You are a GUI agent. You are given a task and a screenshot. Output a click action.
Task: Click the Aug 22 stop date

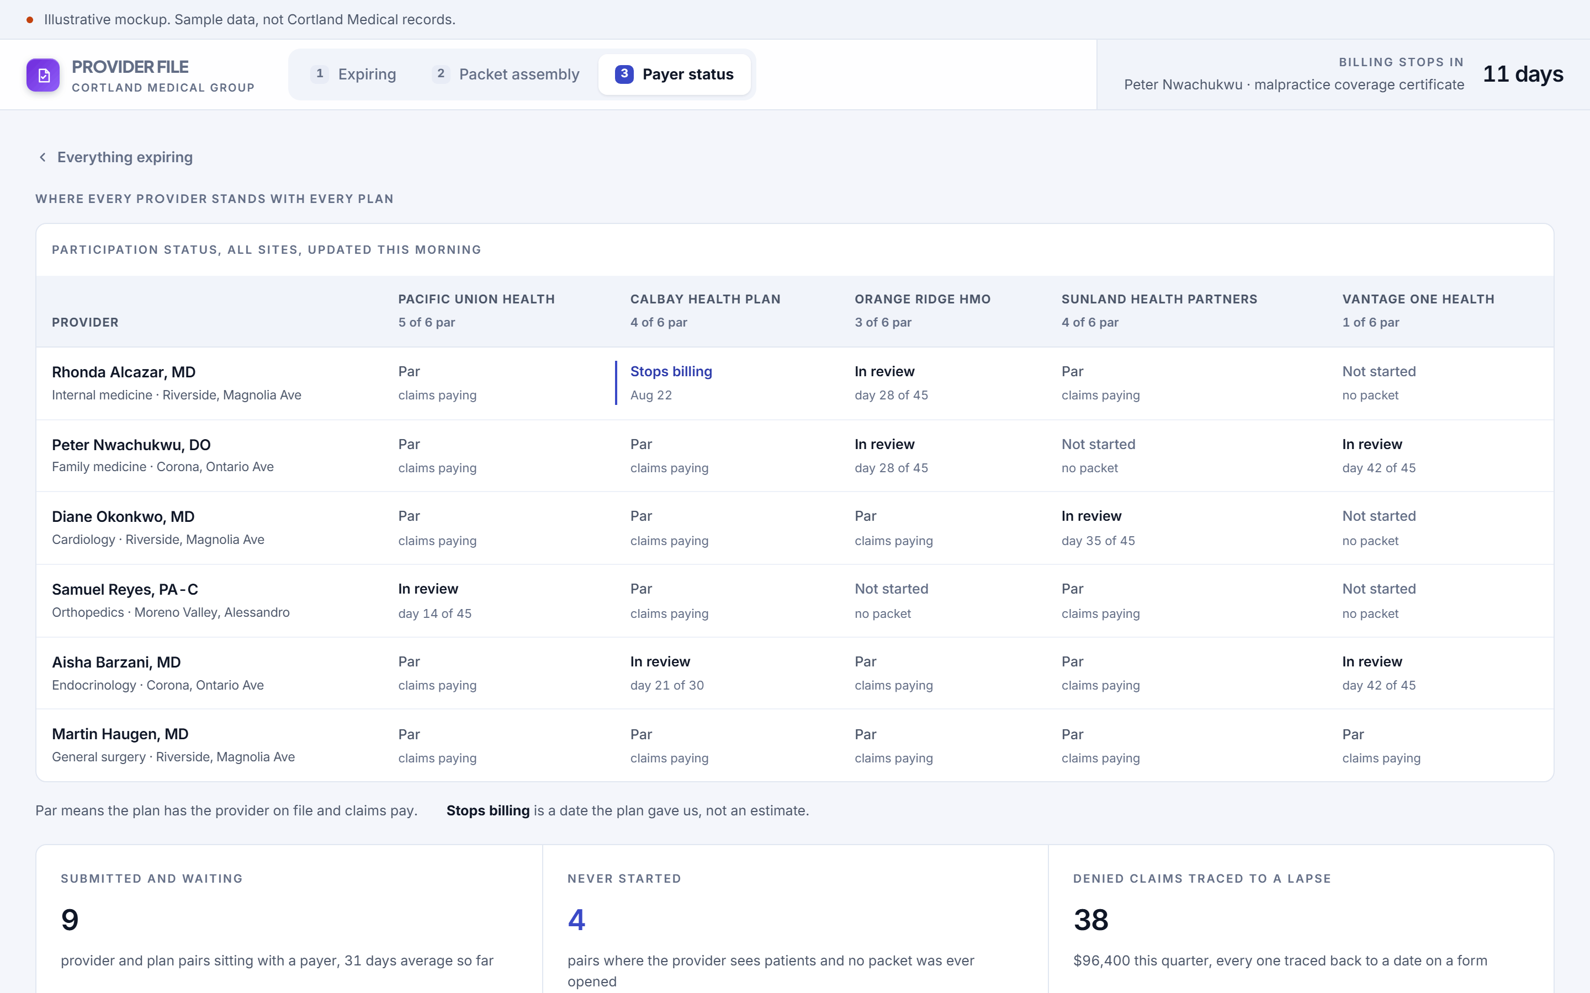tap(650, 396)
